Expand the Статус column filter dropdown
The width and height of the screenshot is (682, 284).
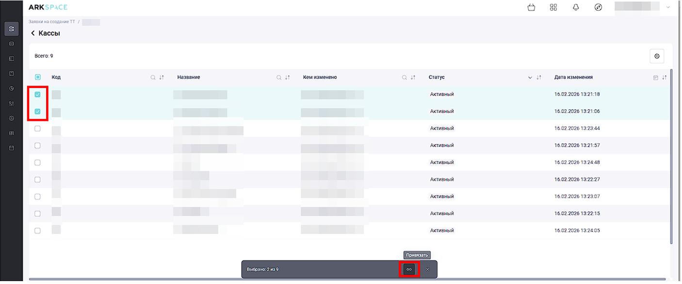[x=530, y=77]
